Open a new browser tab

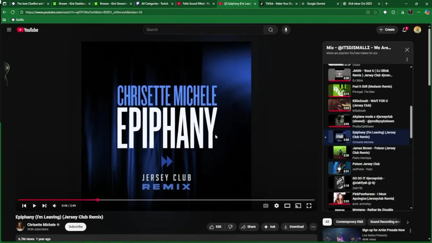tap(386, 4)
